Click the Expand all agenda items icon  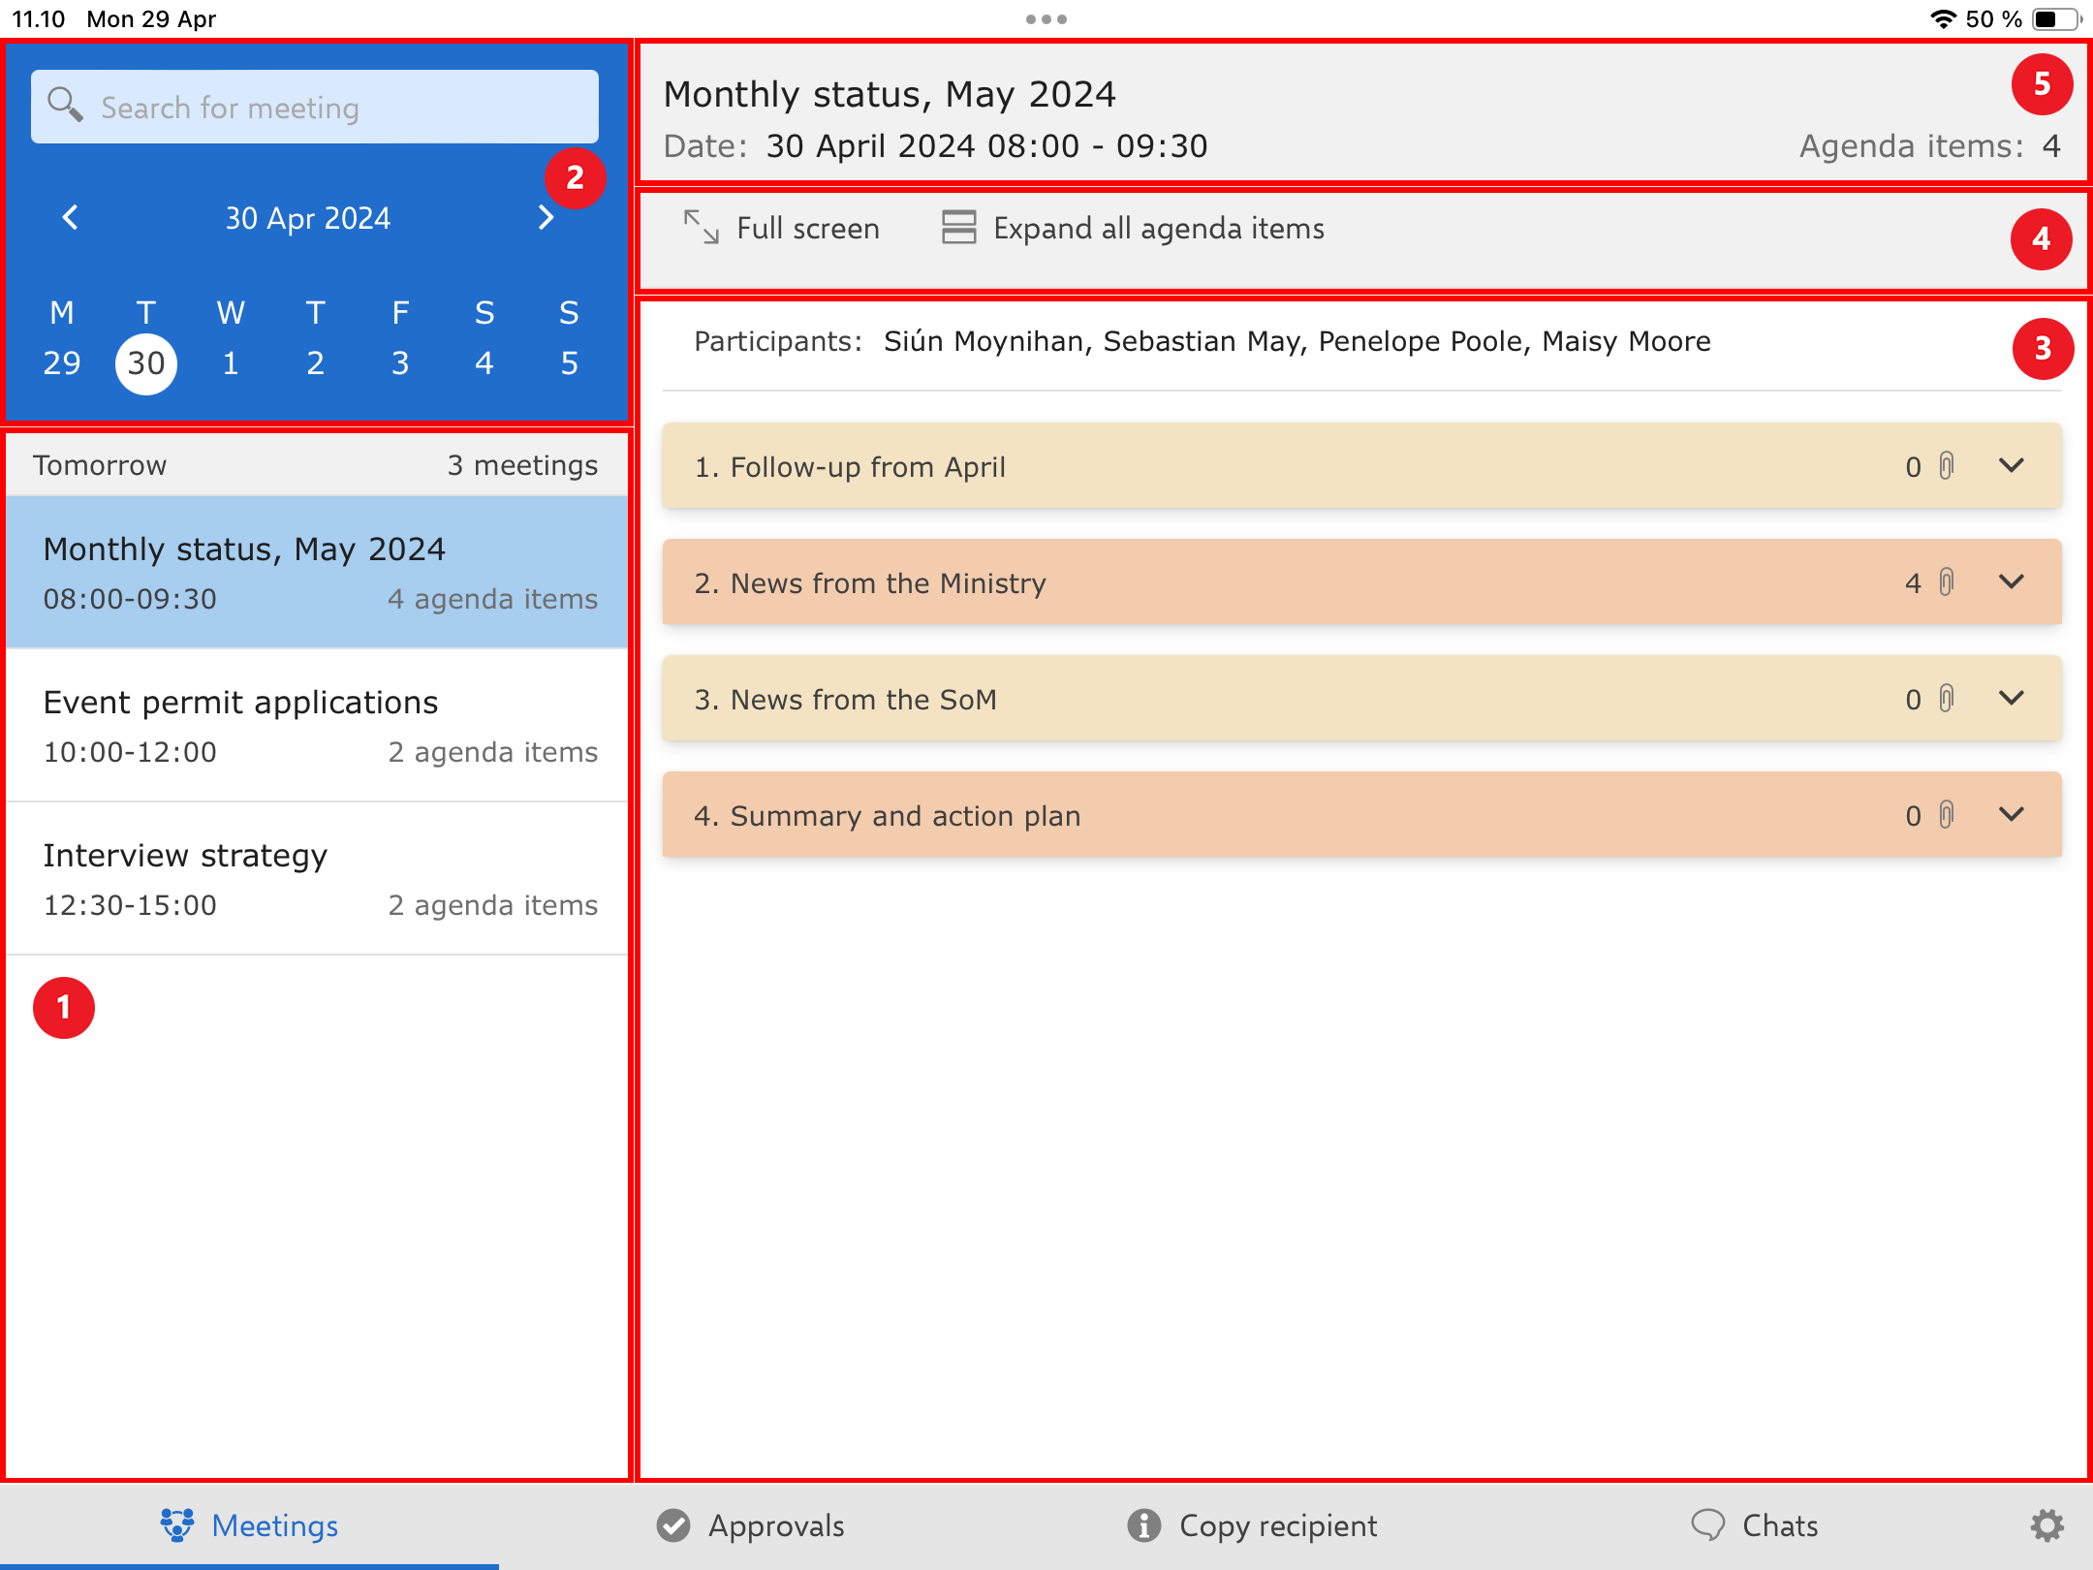pyautogui.click(x=958, y=228)
